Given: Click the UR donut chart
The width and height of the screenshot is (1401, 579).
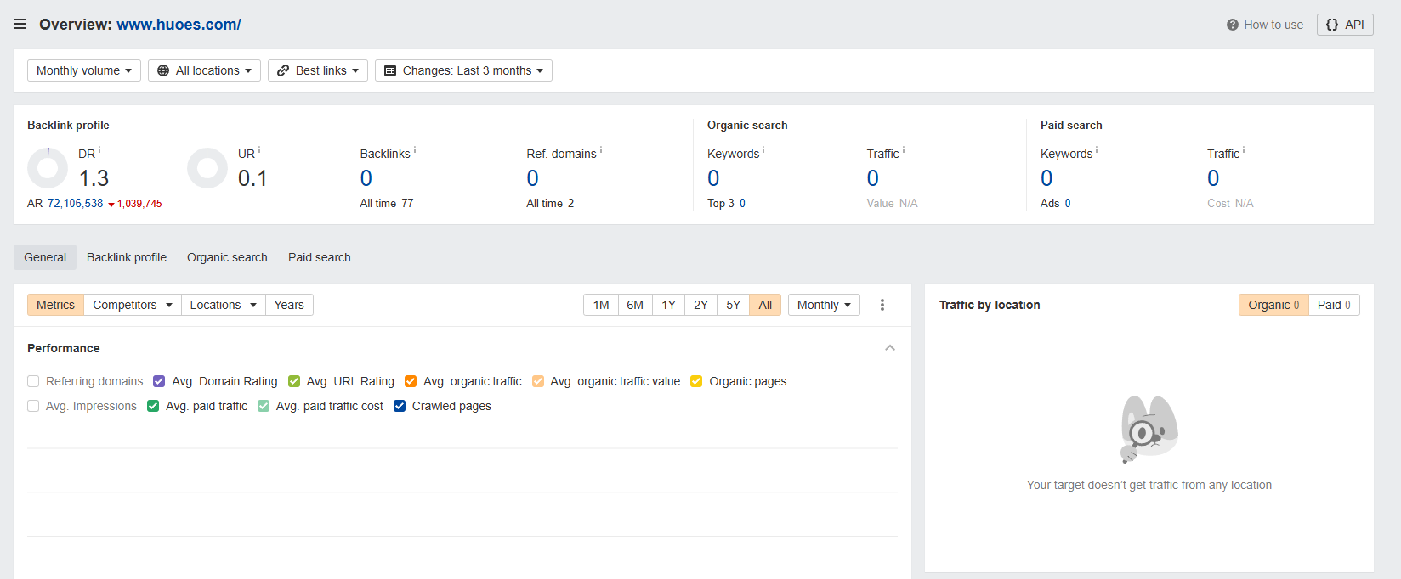Looking at the screenshot, I should (207, 168).
